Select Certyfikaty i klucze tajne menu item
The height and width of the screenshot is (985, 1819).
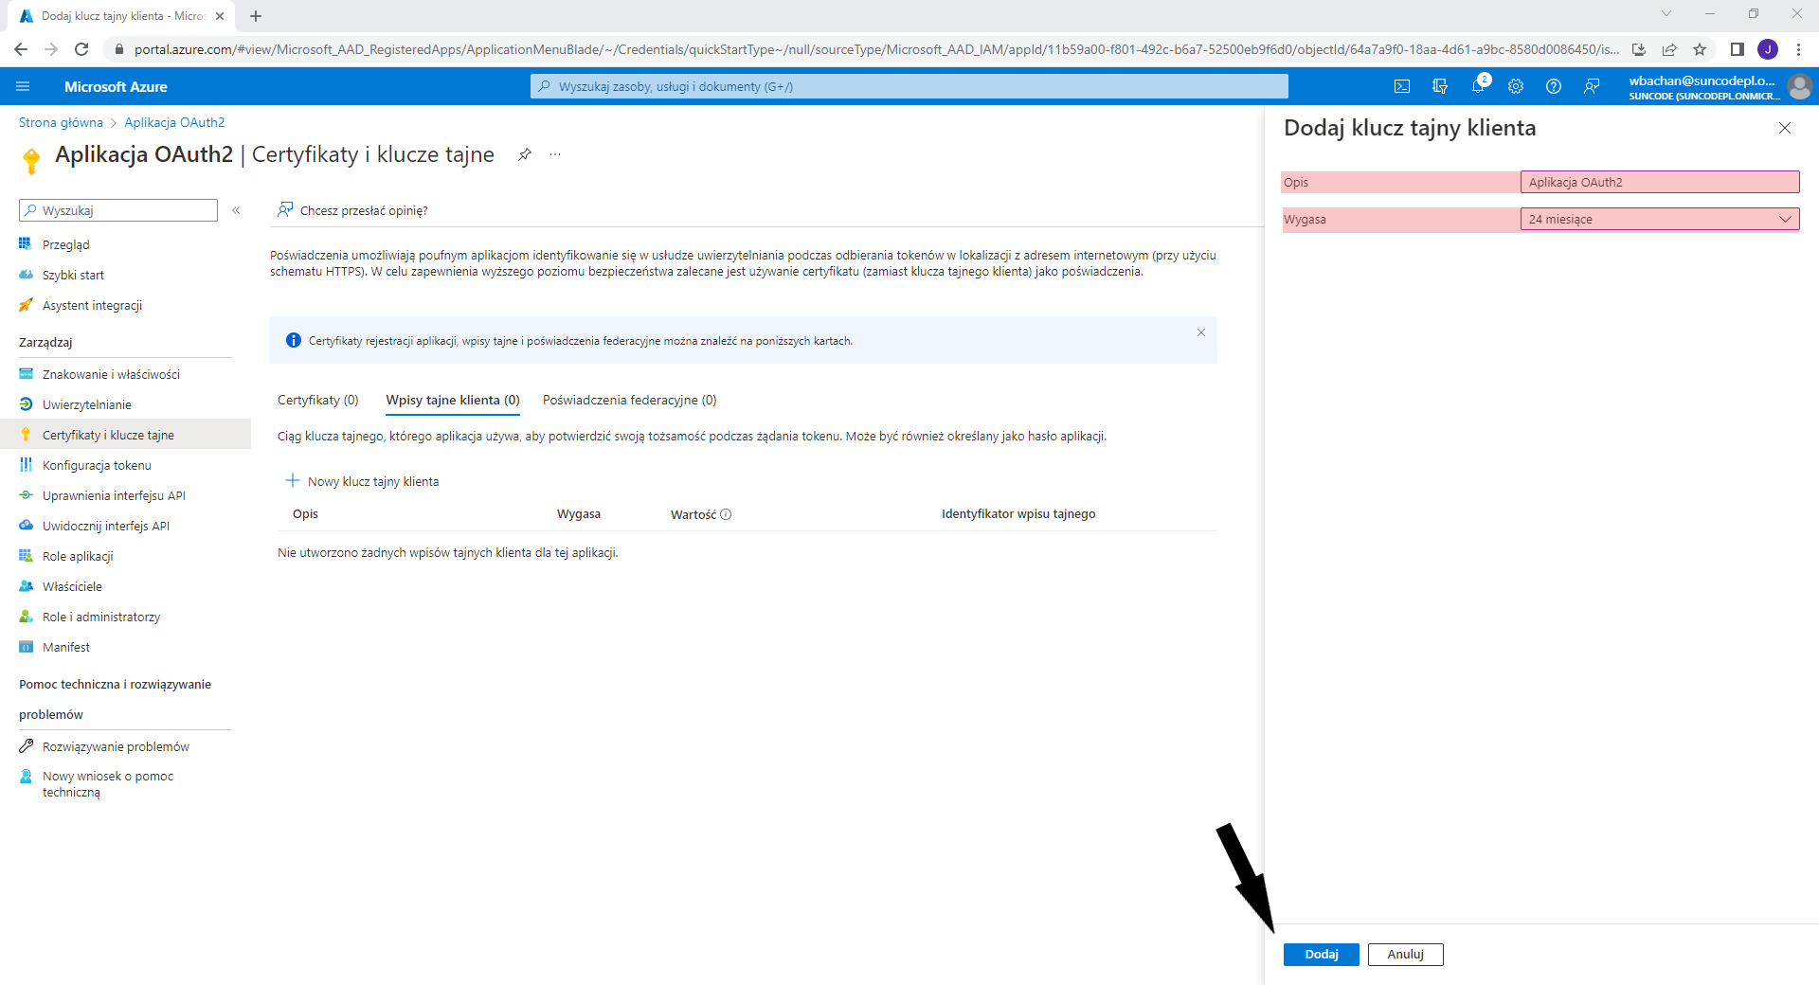125,435
